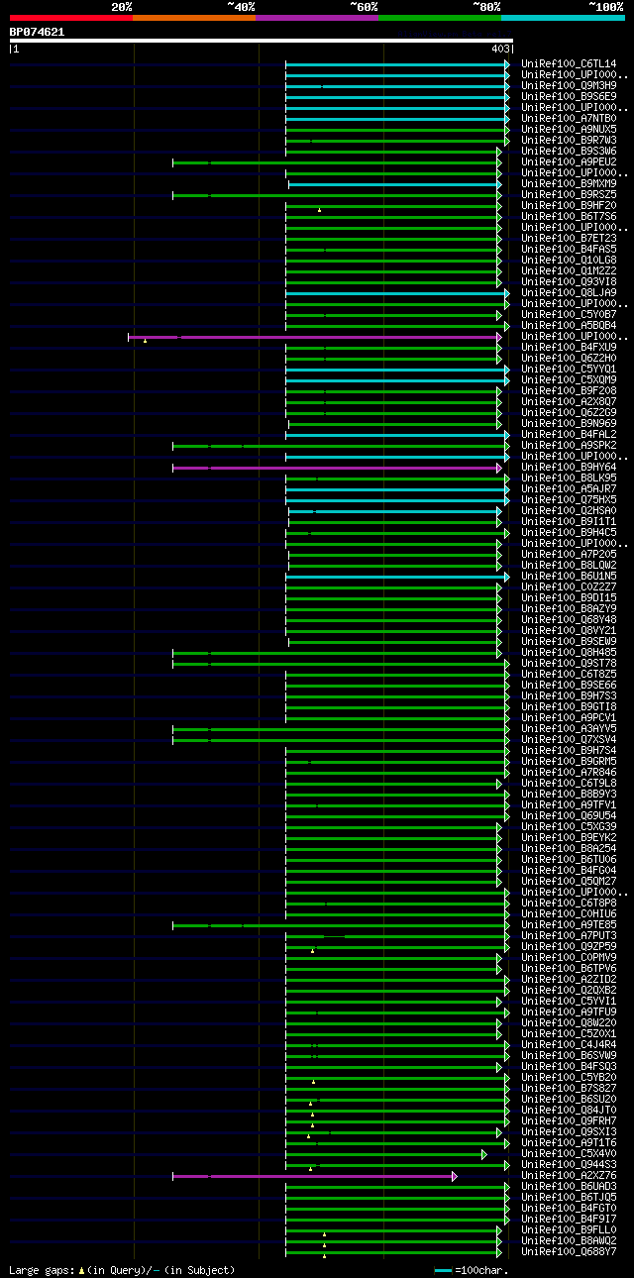Click the magenta alignment bar for UniRef100_B9HY64

[337, 468]
